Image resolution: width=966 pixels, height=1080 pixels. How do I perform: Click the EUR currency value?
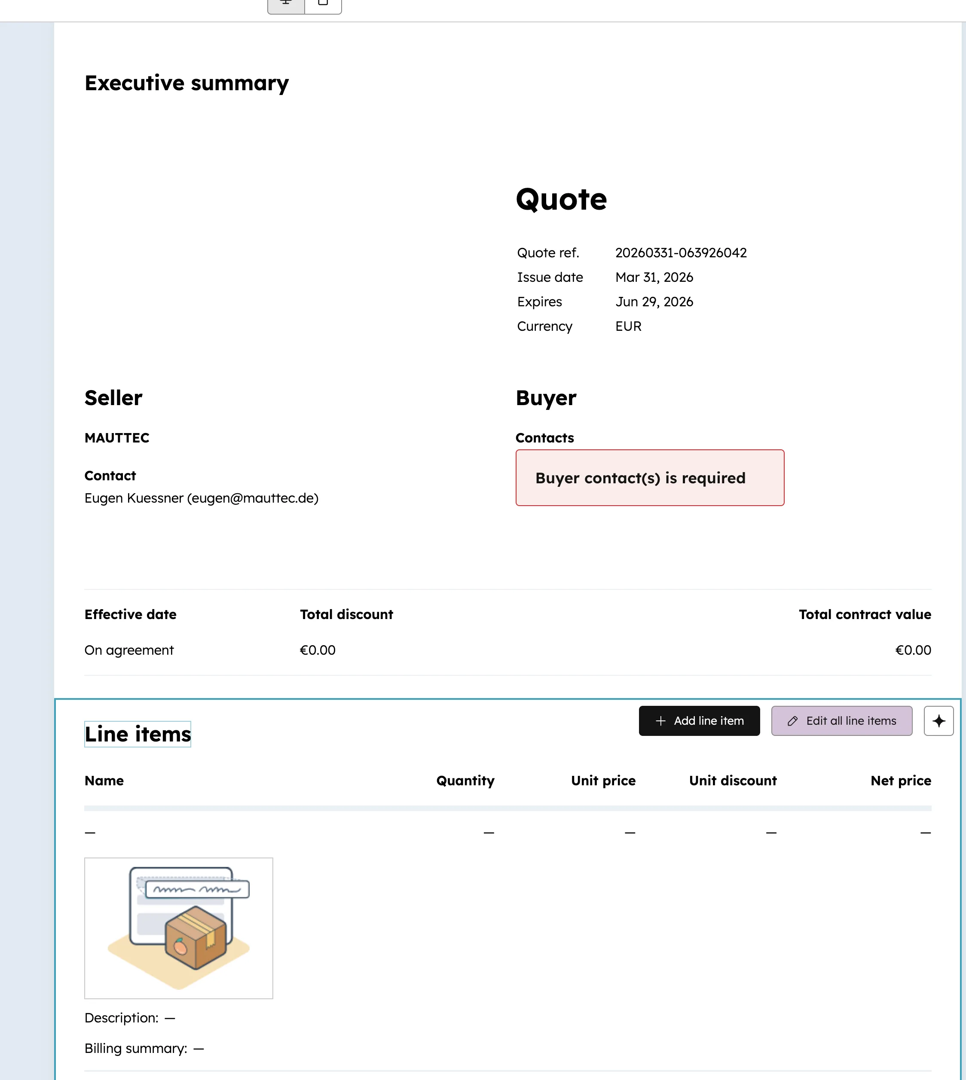628,326
